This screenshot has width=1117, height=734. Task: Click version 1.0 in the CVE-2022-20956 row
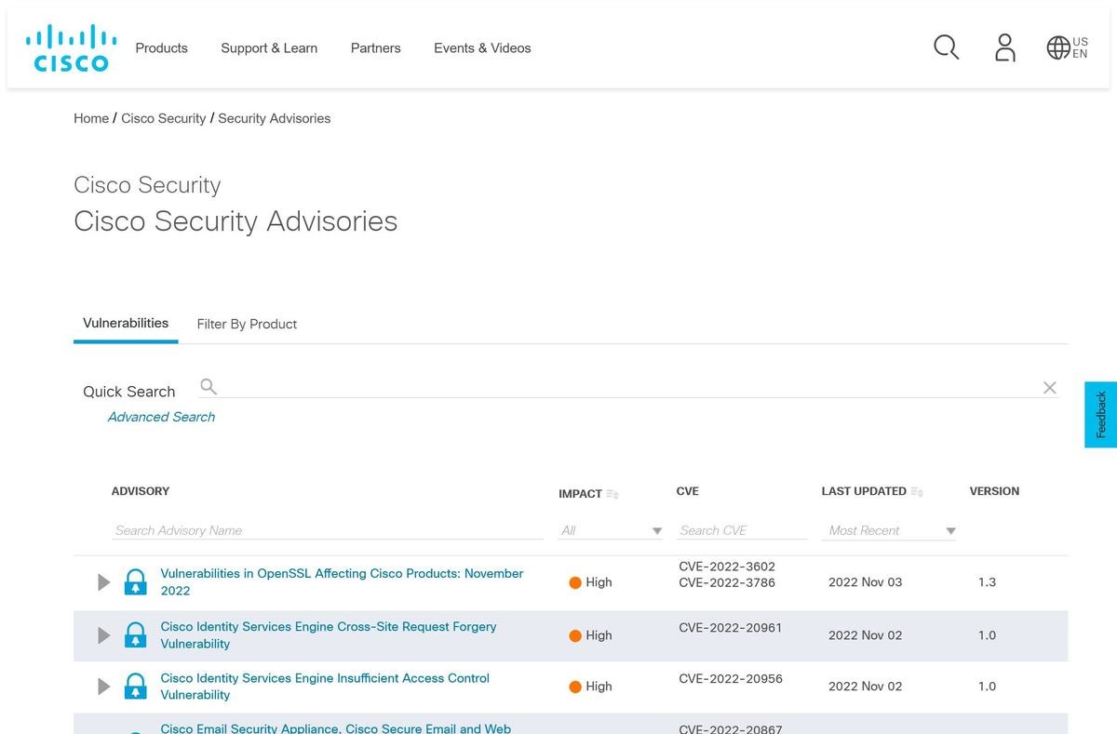pos(987,687)
